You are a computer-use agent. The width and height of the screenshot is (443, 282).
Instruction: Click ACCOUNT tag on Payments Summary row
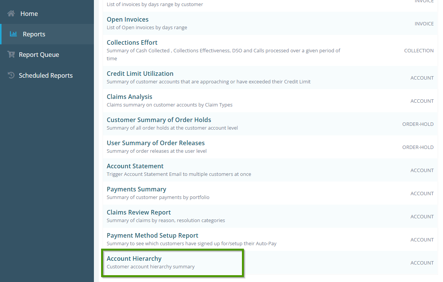[422, 193]
